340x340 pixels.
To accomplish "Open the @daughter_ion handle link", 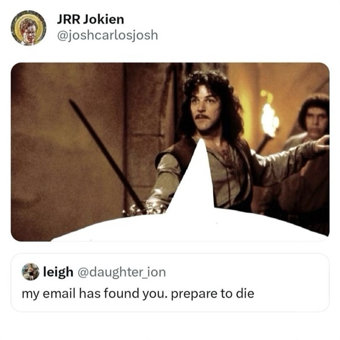I will point(122,272).
